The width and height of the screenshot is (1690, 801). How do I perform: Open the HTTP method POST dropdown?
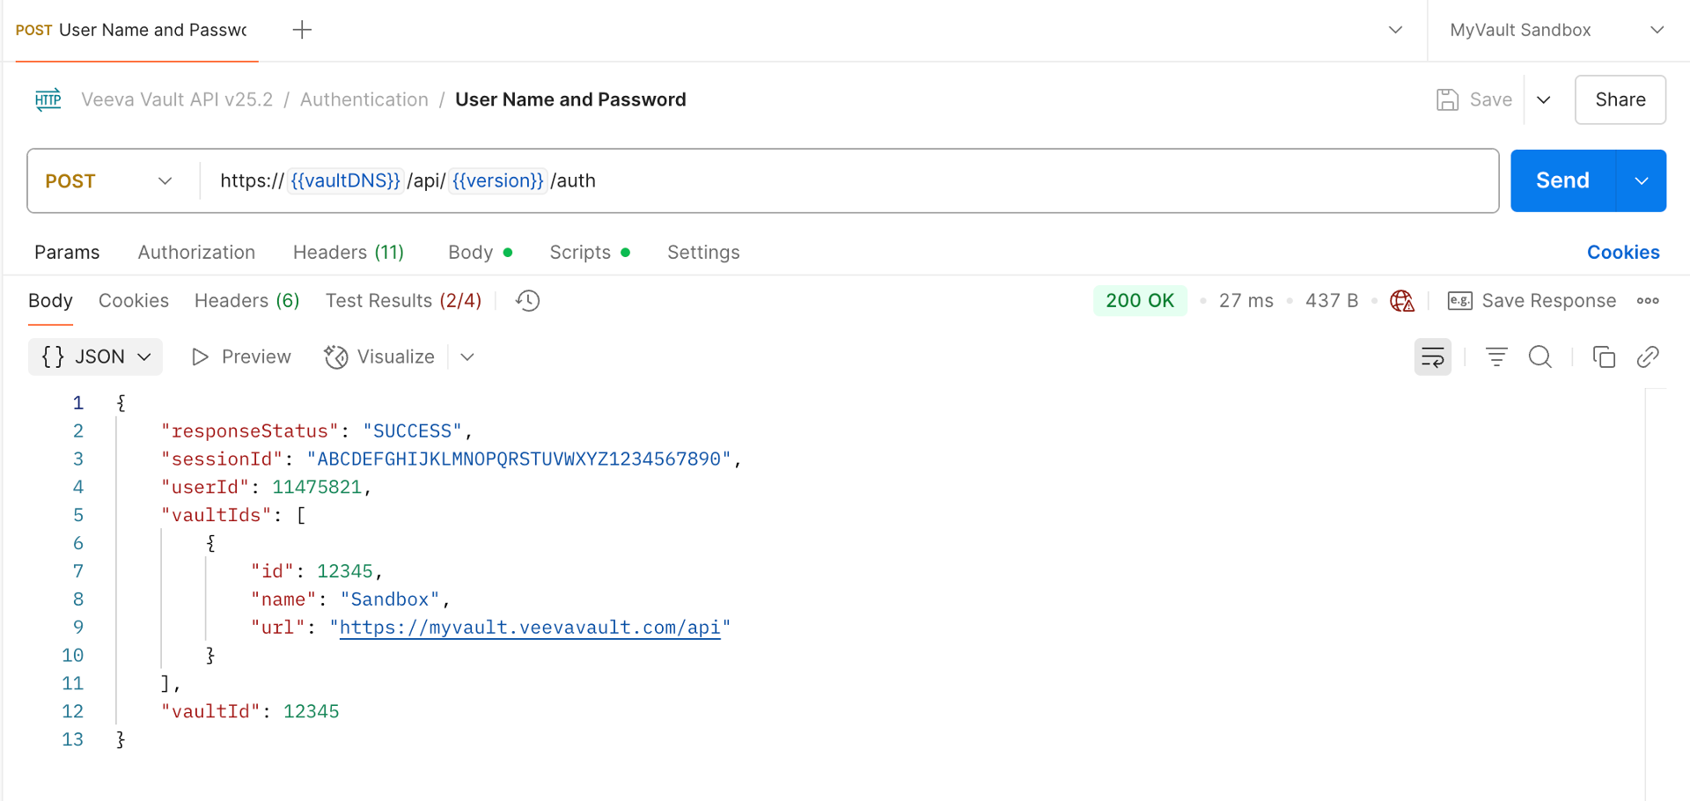point(109,181)
